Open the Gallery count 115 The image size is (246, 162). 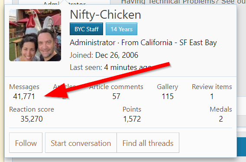coord(168,96)
